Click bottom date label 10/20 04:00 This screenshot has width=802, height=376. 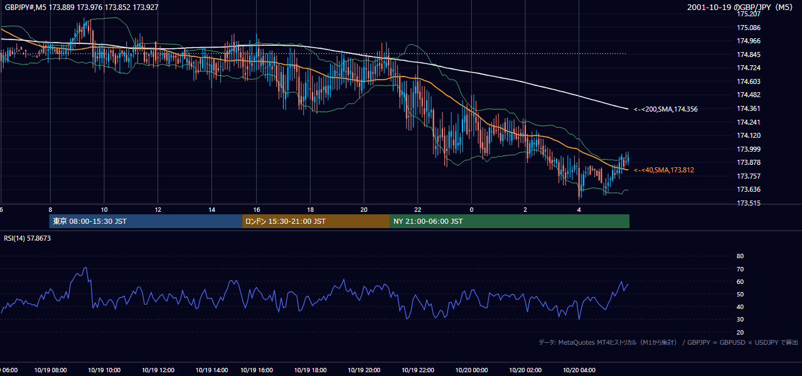(580, 370)
